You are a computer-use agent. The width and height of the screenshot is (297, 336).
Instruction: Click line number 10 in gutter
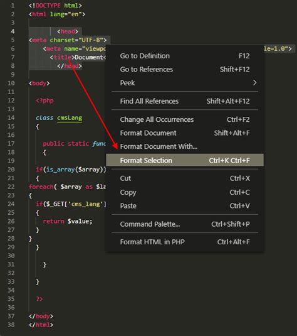tap(11, 83)
